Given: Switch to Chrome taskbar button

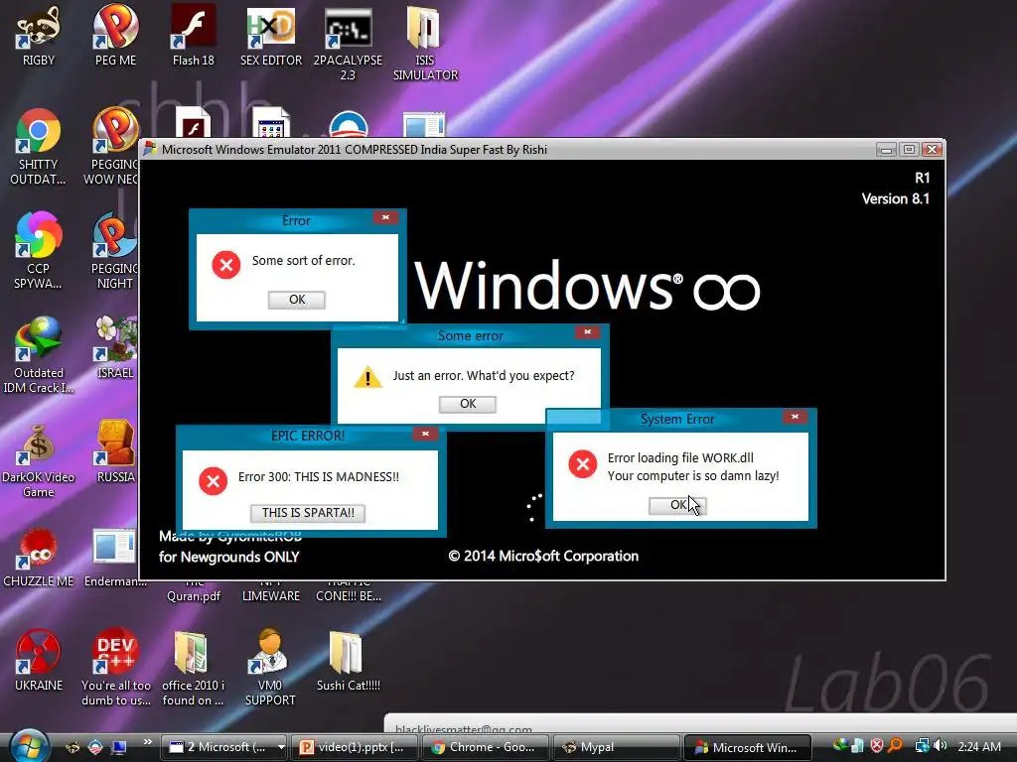Looking at the screenshot, I should point(485,747).
